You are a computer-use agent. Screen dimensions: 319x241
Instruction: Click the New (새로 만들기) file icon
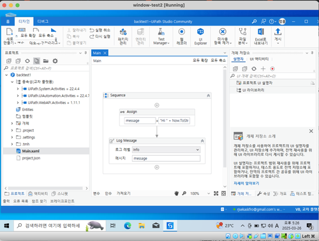[10, 33]
